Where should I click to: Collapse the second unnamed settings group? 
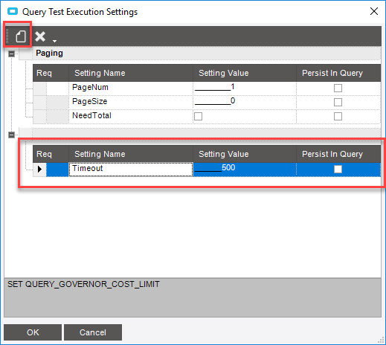coord(11,135)
